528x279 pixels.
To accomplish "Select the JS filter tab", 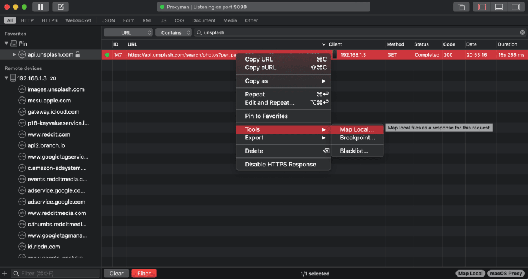I will click(163, 20).
